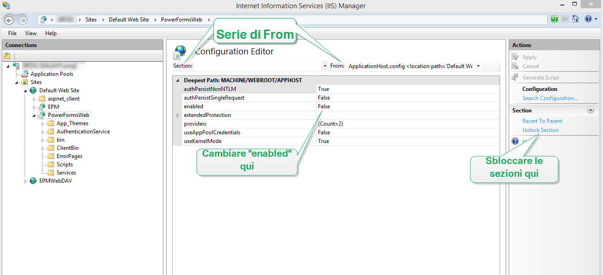Click the Default Web Site globe icon
Image resolution: width=603 pixels, height=275 pixels.
point(33,90)
